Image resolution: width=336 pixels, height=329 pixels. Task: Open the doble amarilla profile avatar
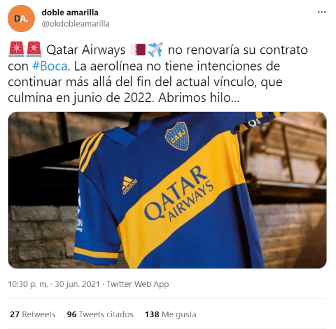(x=21, y=18)
